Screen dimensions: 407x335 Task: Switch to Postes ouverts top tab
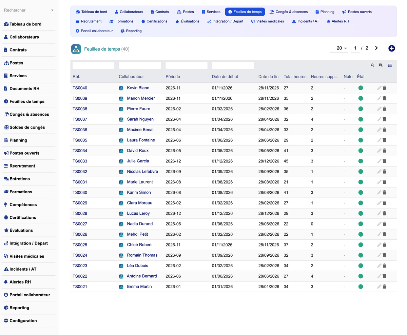[357, 12]
